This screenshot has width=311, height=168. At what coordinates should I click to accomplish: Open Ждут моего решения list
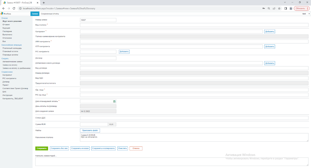click(12, 21)
